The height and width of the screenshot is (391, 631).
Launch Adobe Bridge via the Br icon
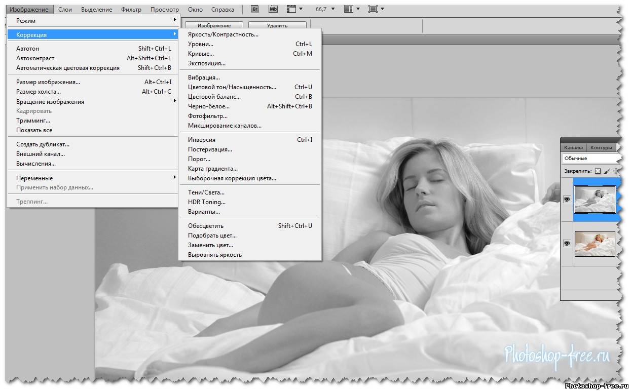tap(255, 9)
